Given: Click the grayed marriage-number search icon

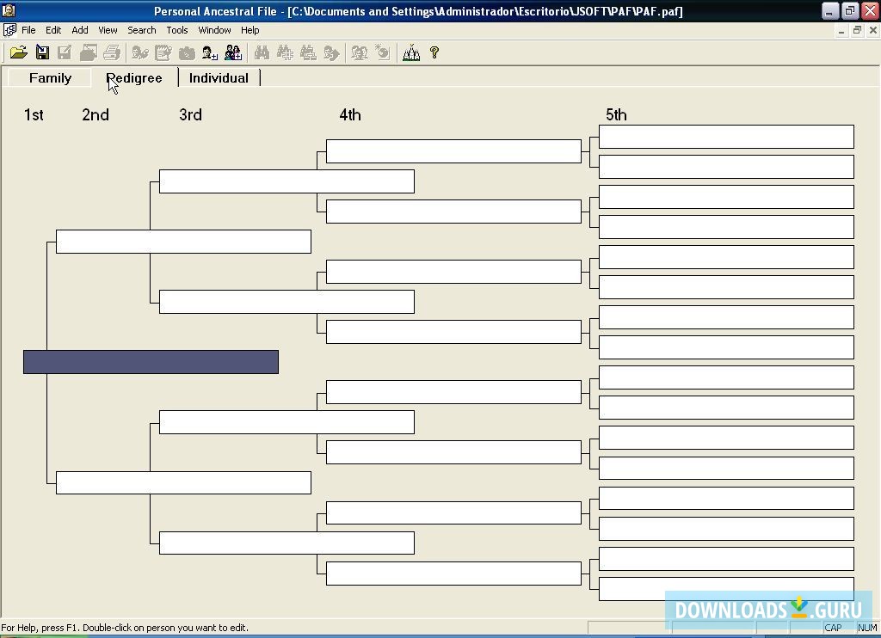Looking at the screenshot, I should 308,52.
